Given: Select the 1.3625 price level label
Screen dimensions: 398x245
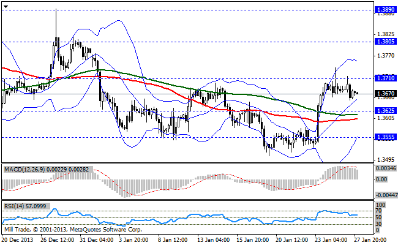Looking at the screenshot, I should [x=386, y=111].
